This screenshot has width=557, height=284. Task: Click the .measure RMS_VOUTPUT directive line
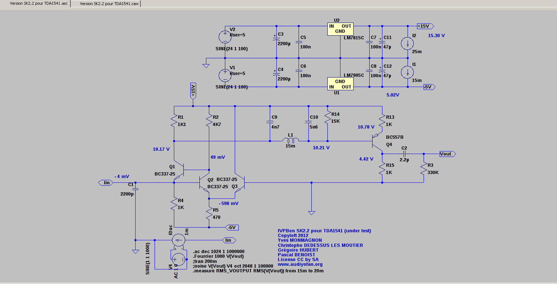258,271
